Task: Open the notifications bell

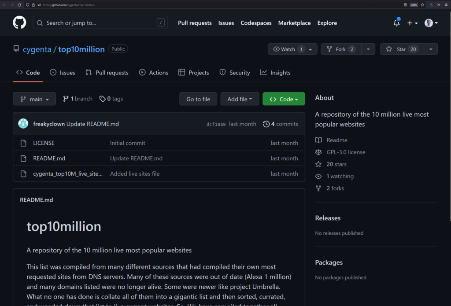Action: (x=396, y=23)
